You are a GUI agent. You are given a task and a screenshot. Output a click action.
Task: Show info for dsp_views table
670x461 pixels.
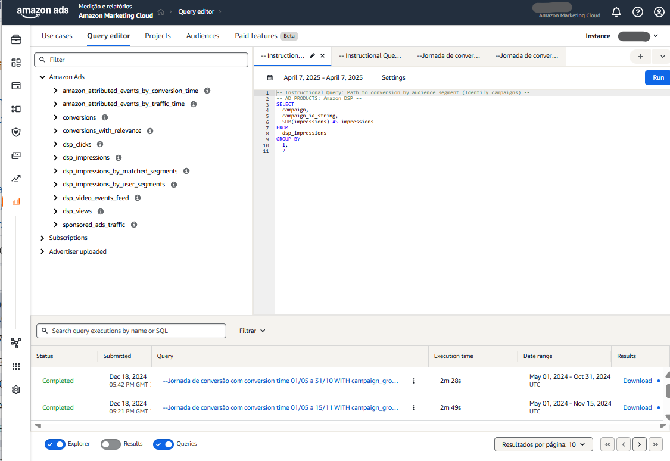(101, 211)
